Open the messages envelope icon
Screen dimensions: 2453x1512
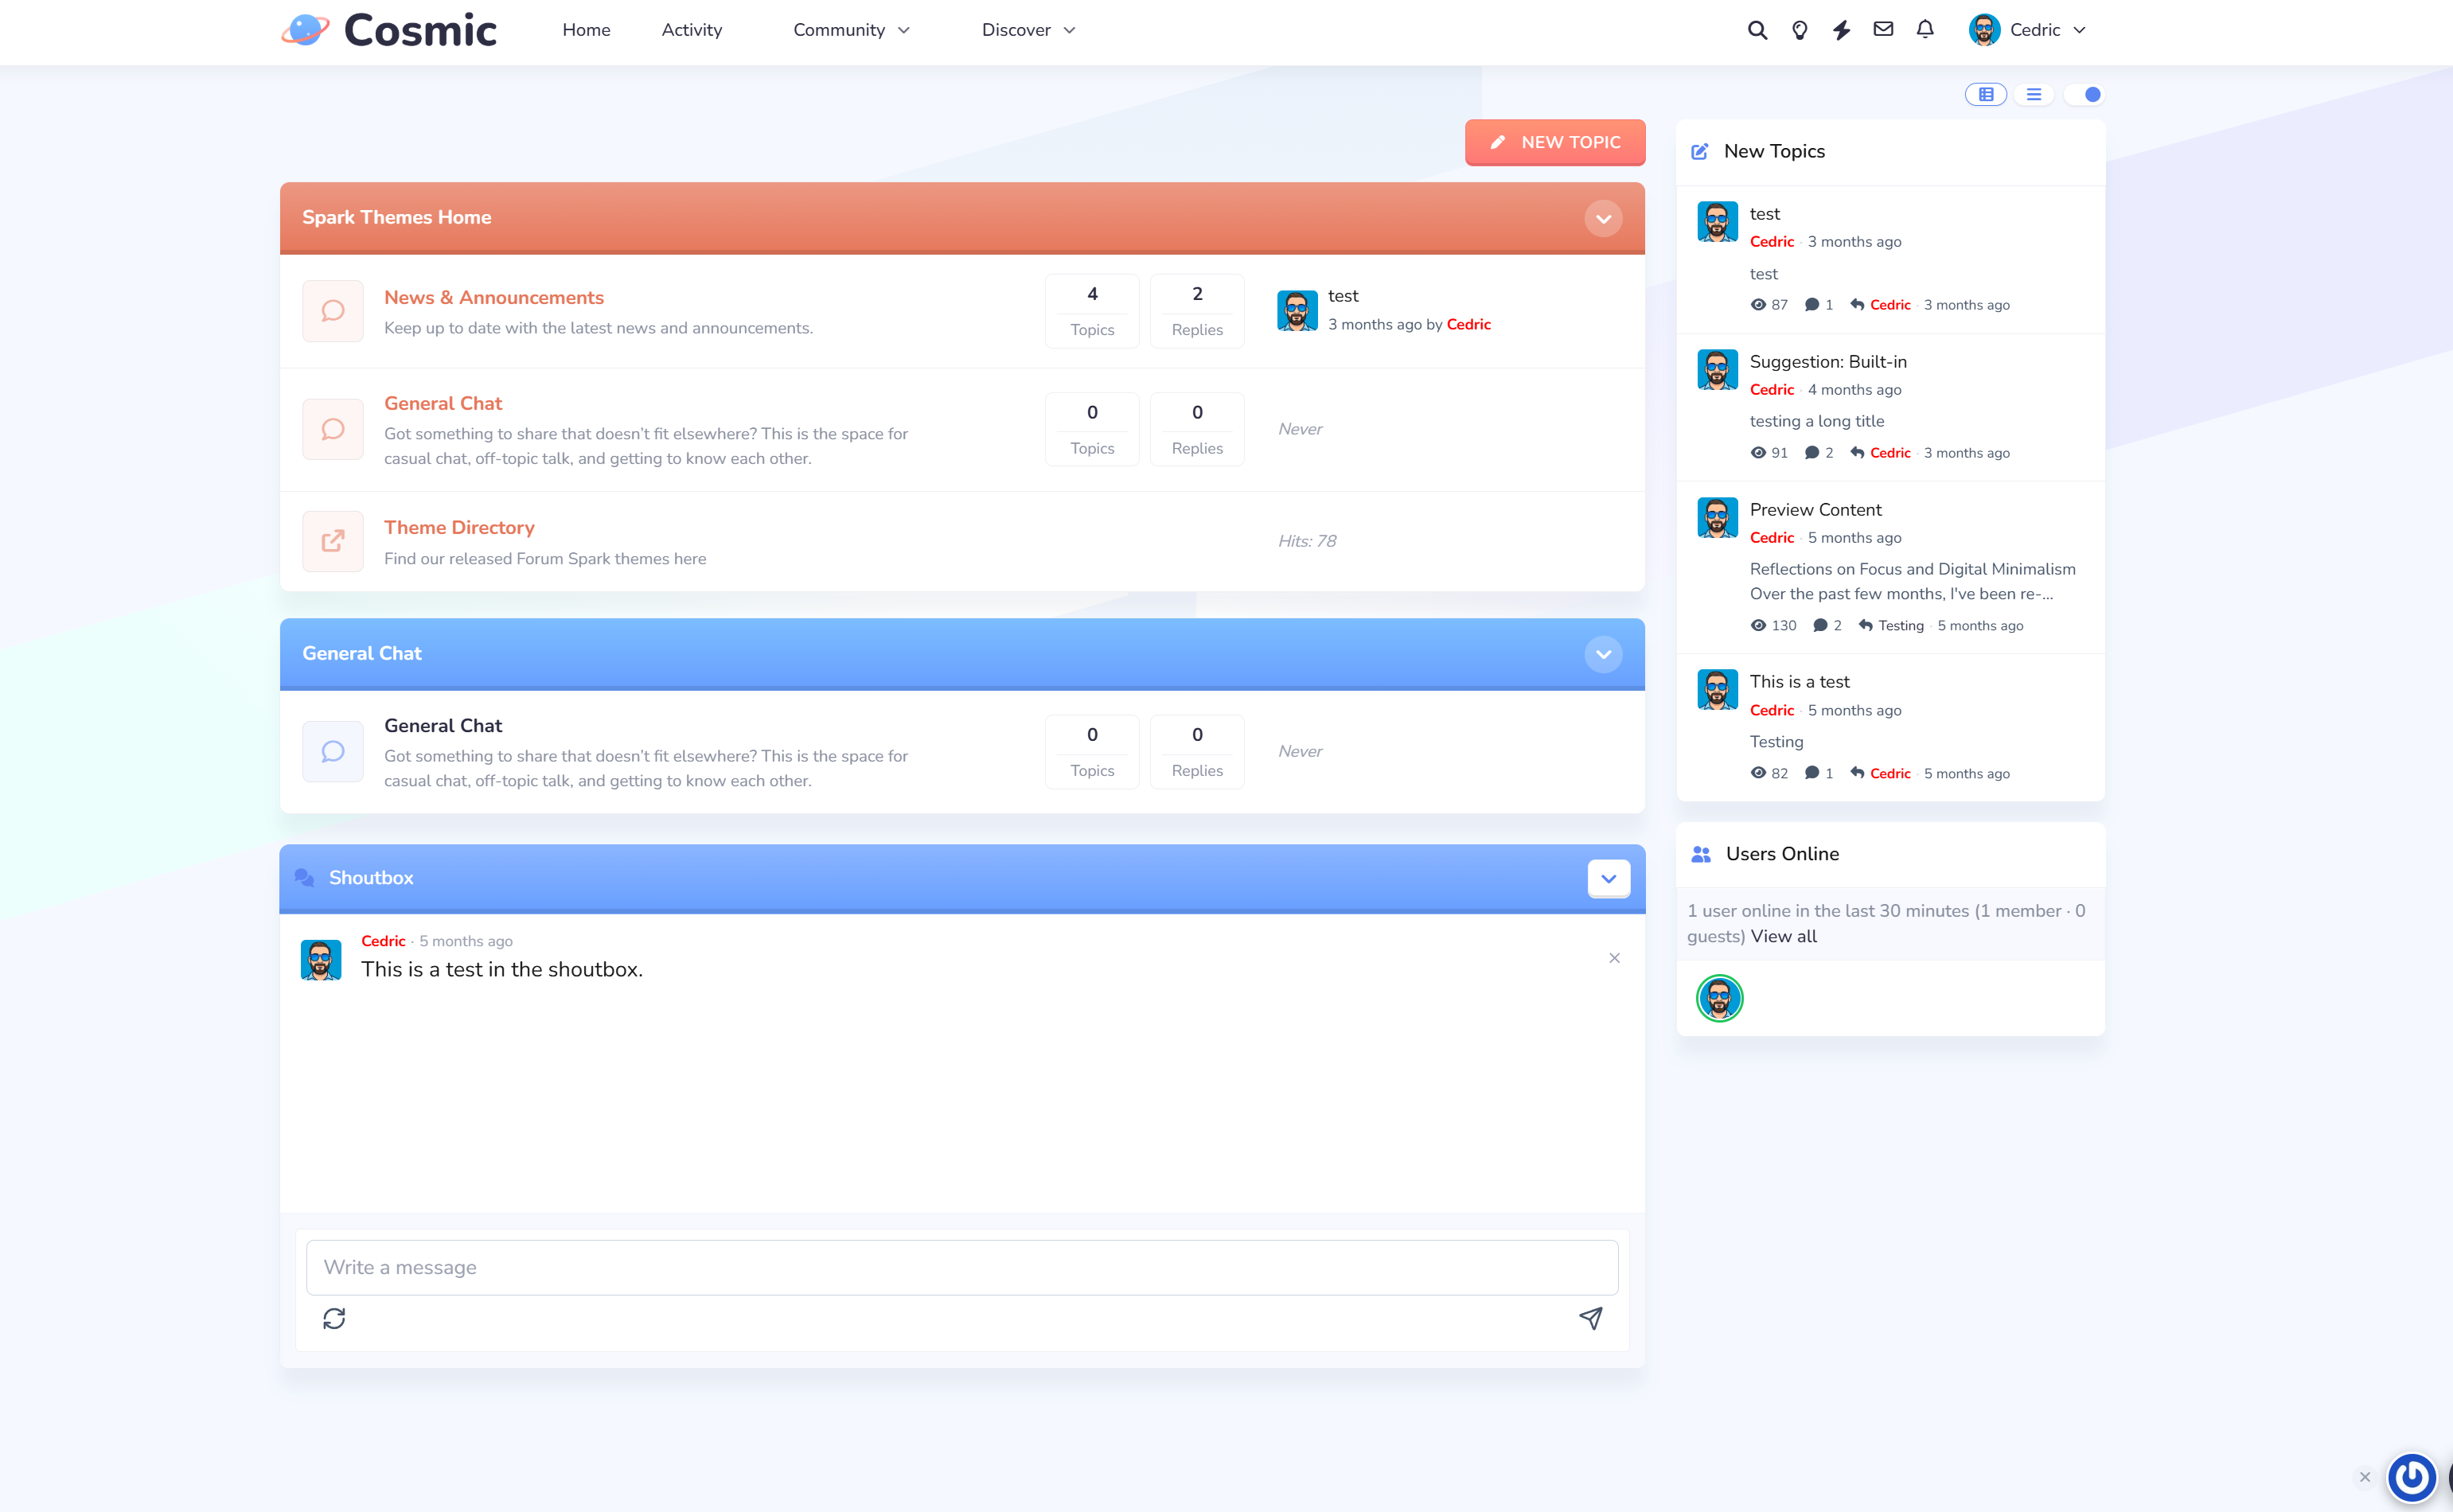(x=1883, y=29)
